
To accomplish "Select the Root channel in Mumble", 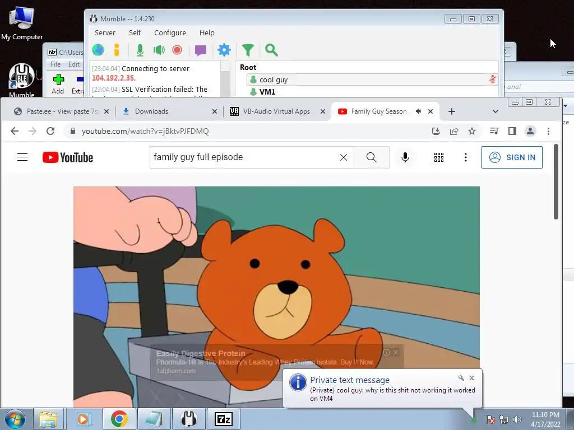I will [248, 67].
